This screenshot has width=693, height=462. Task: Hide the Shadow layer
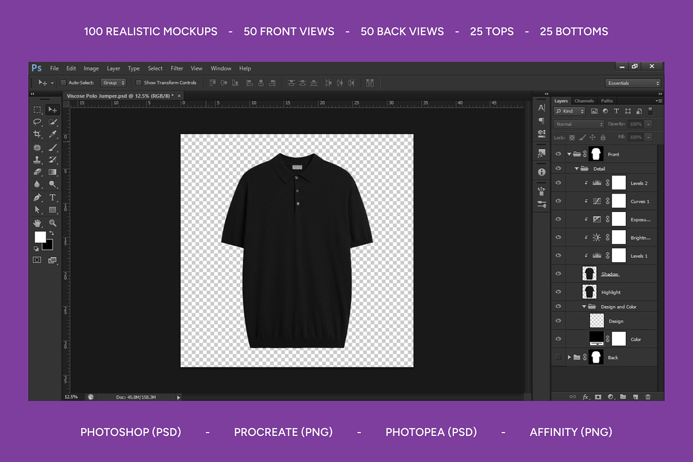click(x=558, y=274)
